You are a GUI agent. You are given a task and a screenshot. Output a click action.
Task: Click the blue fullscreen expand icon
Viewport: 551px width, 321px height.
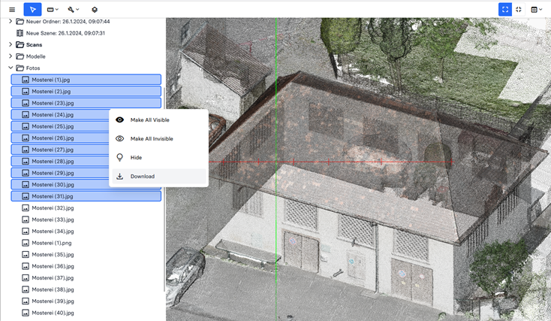pyautogui.click(x=505, y=9)
